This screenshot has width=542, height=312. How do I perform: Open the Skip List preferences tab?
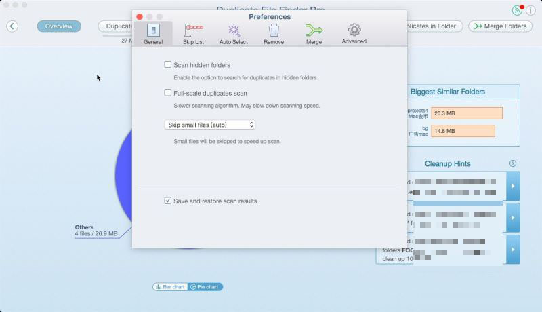[193, 34]
